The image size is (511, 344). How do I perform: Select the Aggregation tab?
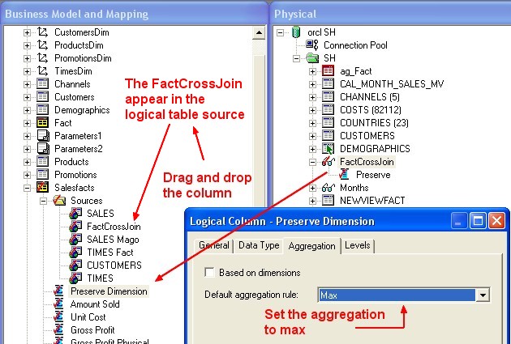(312, 246)
